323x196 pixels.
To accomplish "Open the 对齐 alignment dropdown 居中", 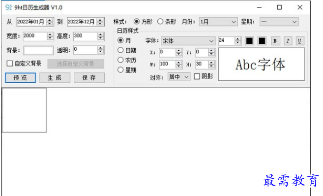I will point(179,77).
